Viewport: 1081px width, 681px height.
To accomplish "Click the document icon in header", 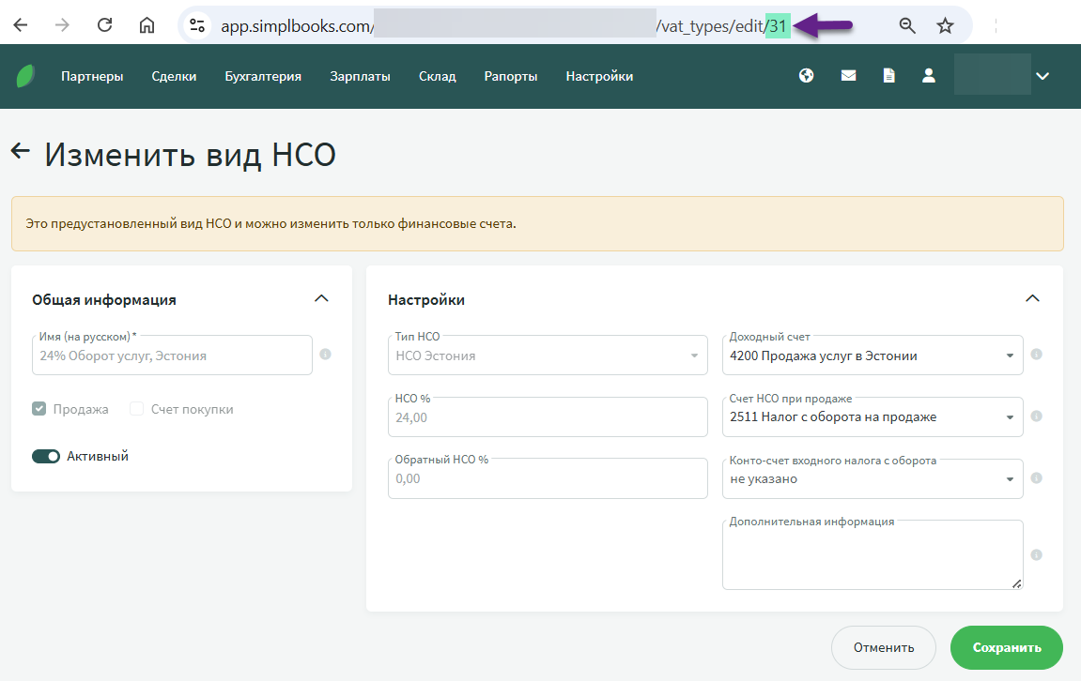I will (888, 76).
